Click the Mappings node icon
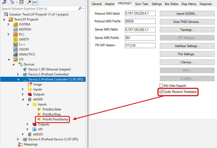The width and height of the screenshot is (217, 148). (20, 144)
